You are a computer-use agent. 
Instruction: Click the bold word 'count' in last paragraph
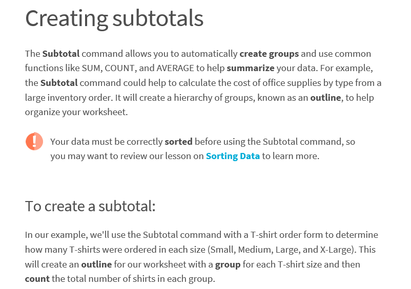click(x=37, y=279)
